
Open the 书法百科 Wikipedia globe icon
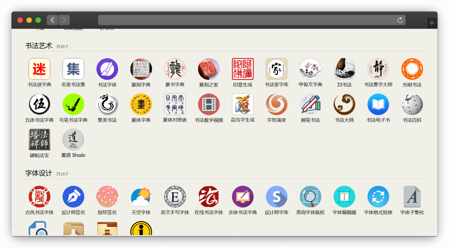click(412, 104)
